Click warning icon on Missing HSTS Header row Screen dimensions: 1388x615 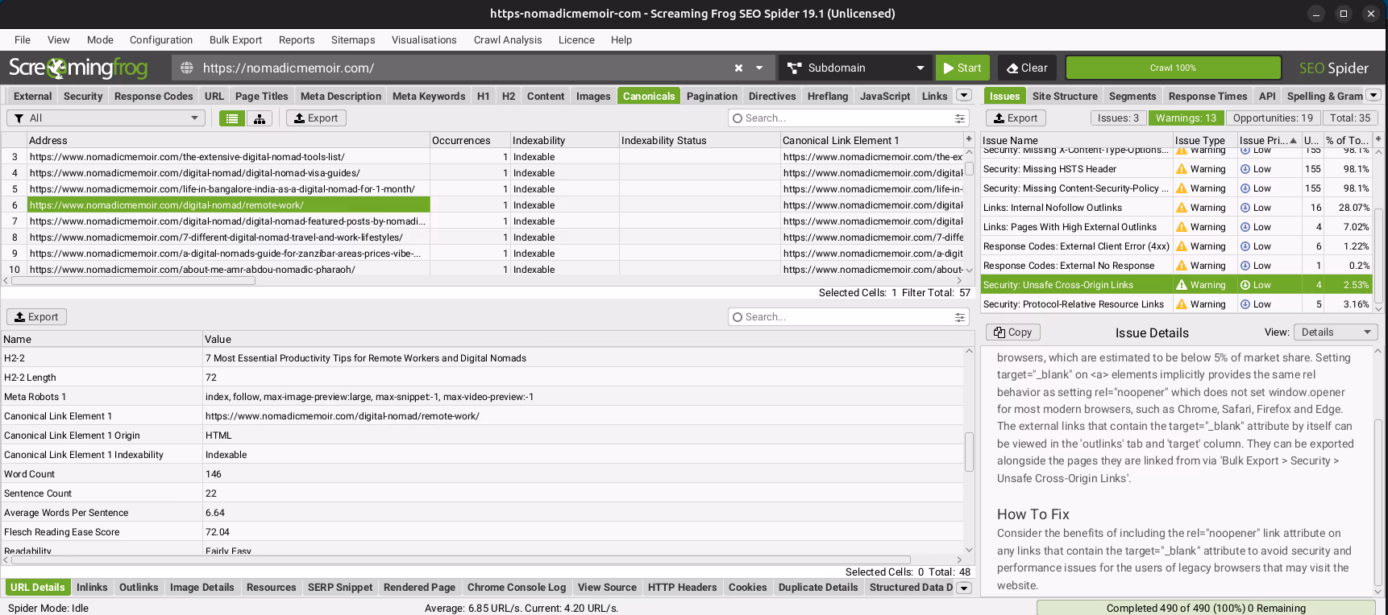pyautogui.click(x=1182, y=169)
